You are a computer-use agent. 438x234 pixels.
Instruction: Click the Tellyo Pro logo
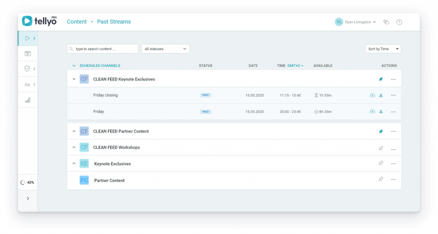[x=39, y=21]
